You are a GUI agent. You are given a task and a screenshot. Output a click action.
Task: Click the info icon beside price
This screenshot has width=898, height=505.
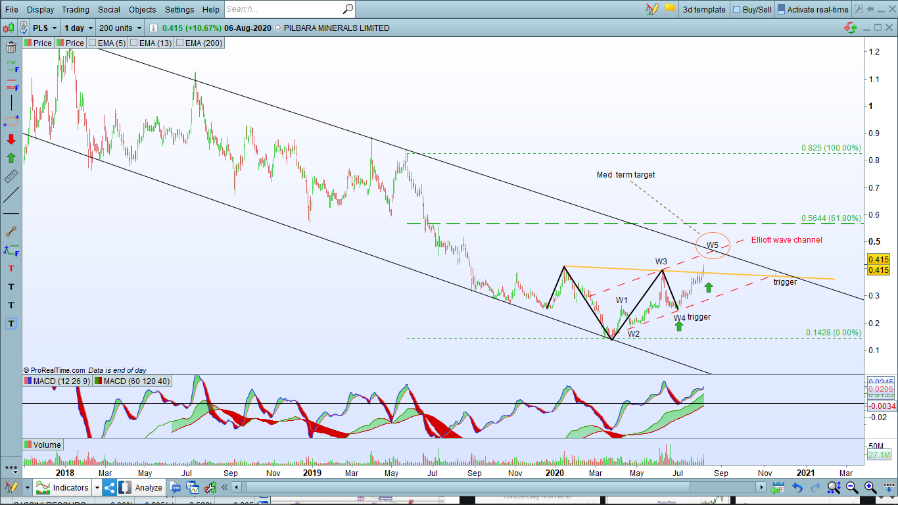[x=153, y=28]
